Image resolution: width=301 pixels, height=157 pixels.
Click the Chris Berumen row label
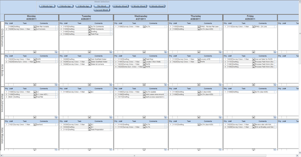tap(2, 38)
